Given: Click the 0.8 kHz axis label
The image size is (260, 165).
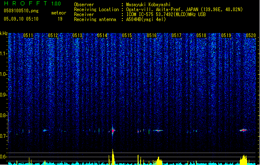Looking at the screenshot, I should (3, 115).
